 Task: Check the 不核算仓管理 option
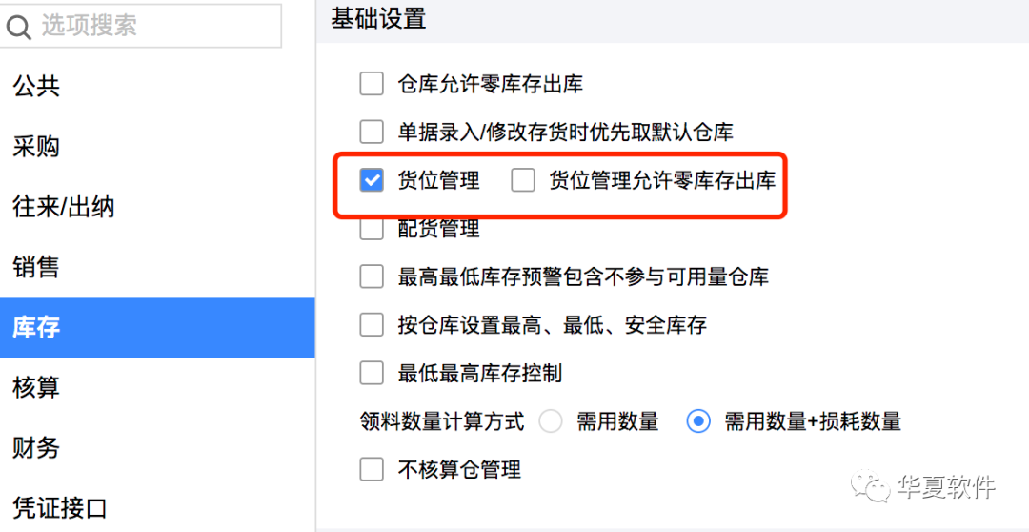click(x=372, y=469)
